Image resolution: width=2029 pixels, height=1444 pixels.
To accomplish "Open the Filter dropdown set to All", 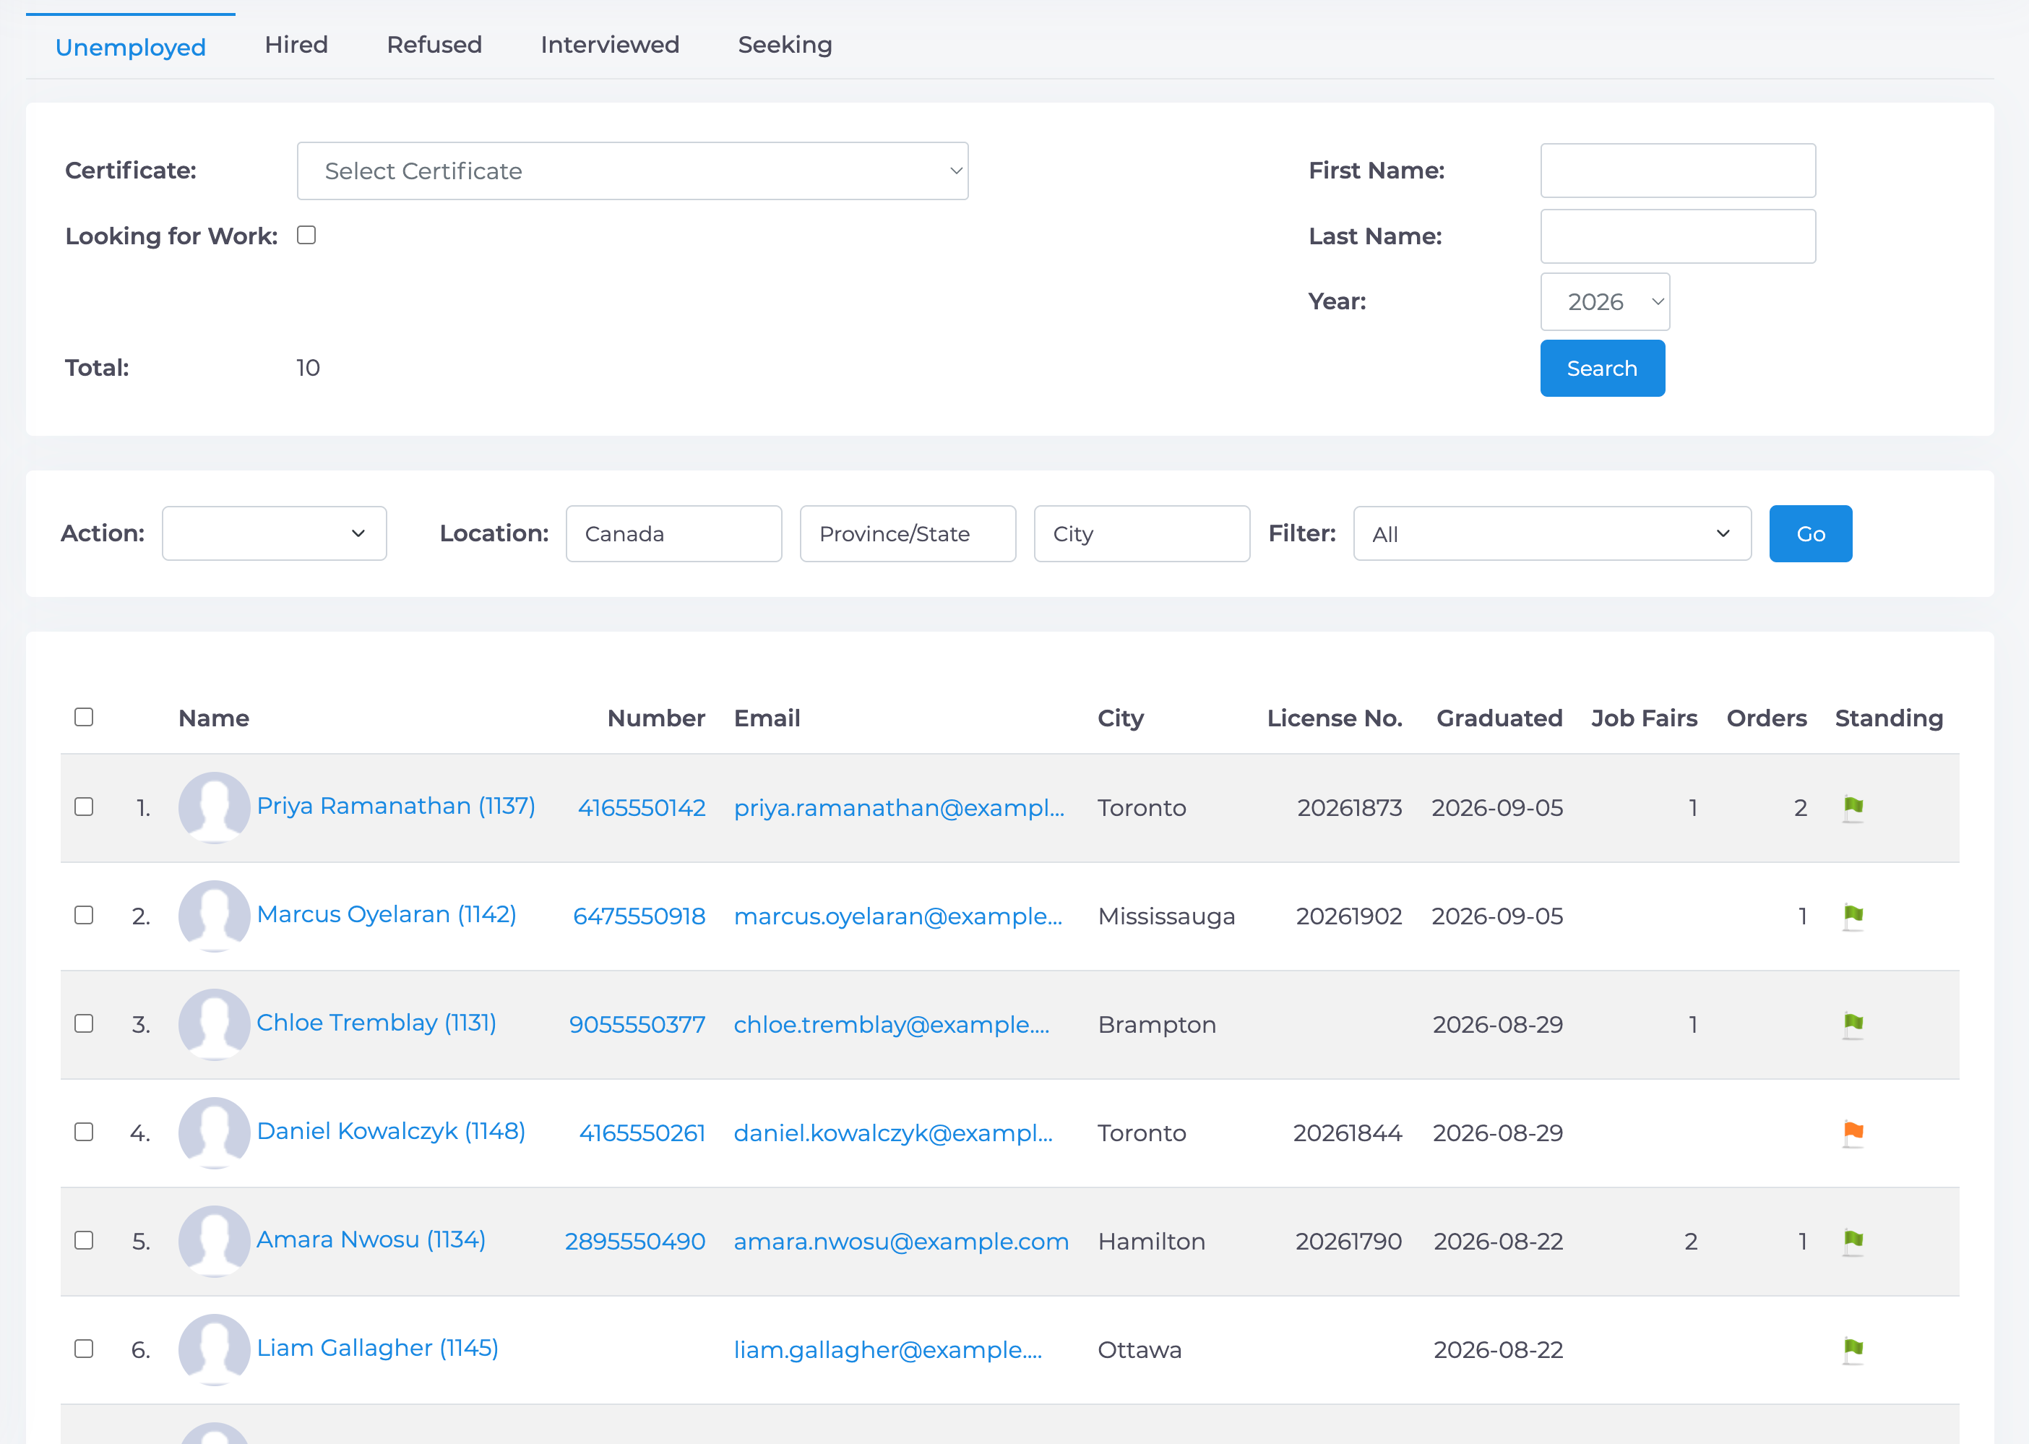I will click(x=1552, y=533).
